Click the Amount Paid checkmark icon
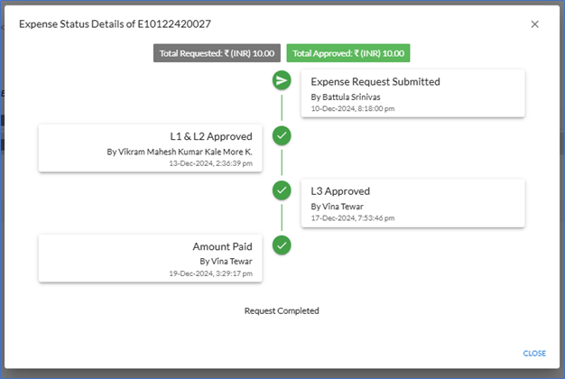This screenshot has height=379, width=565. (x=282, y=245)
